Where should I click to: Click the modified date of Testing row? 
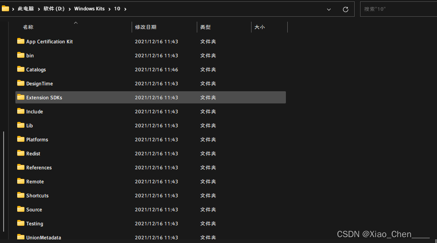[157, 224]
